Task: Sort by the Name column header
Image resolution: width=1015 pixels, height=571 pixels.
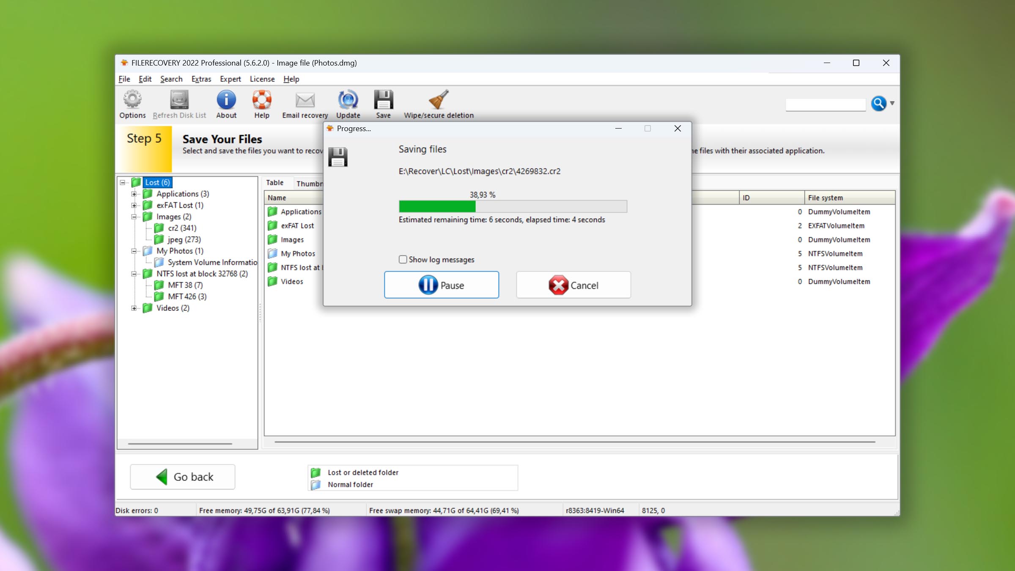Action: pos(294,198)
